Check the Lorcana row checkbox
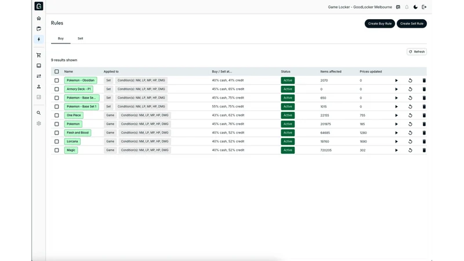 [x=56, y=142]
